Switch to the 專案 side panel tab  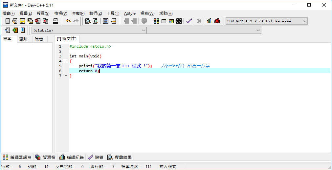(x=7, y=39)
